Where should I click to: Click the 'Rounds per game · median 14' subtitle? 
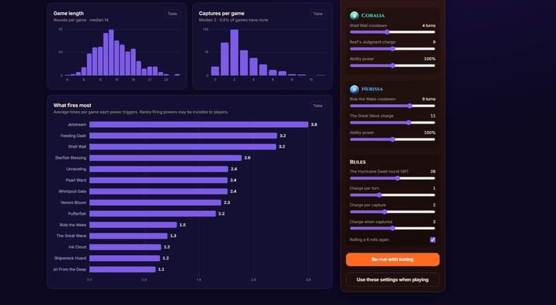pos(81,20)
